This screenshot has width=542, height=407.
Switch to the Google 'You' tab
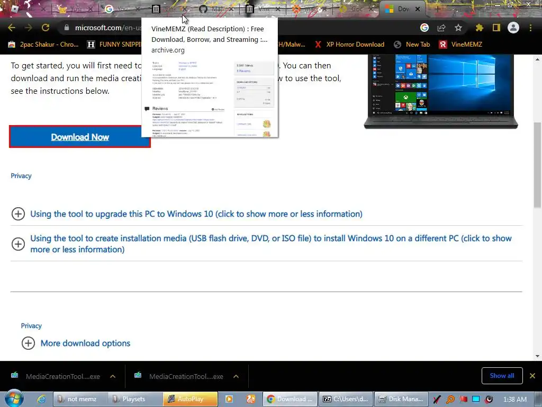pyautogui.click(x=118, y=9)
